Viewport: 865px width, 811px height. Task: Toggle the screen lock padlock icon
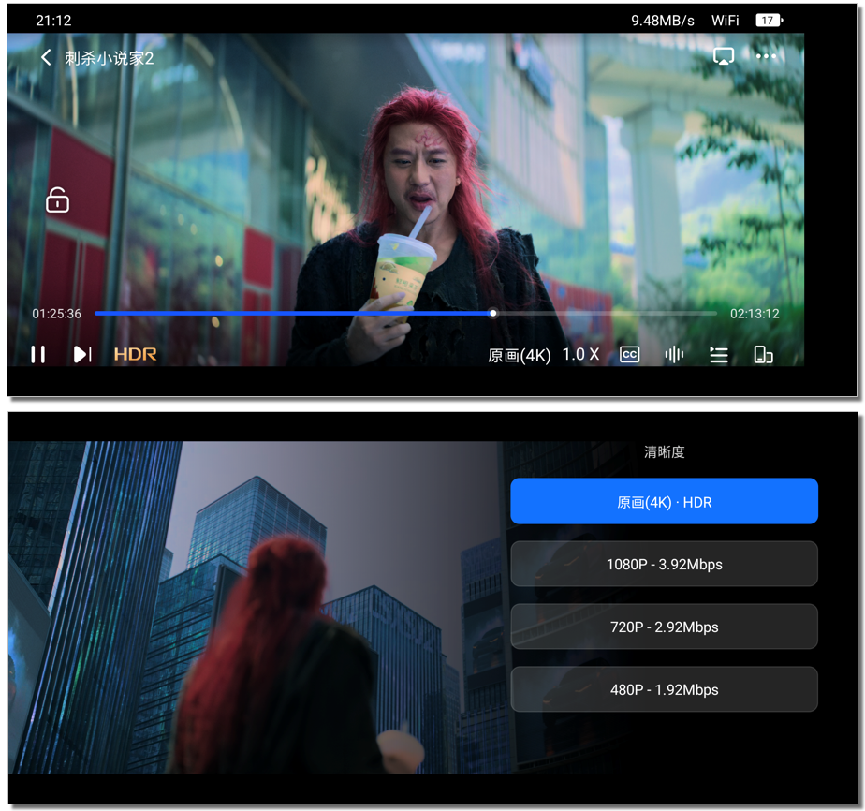57,199
